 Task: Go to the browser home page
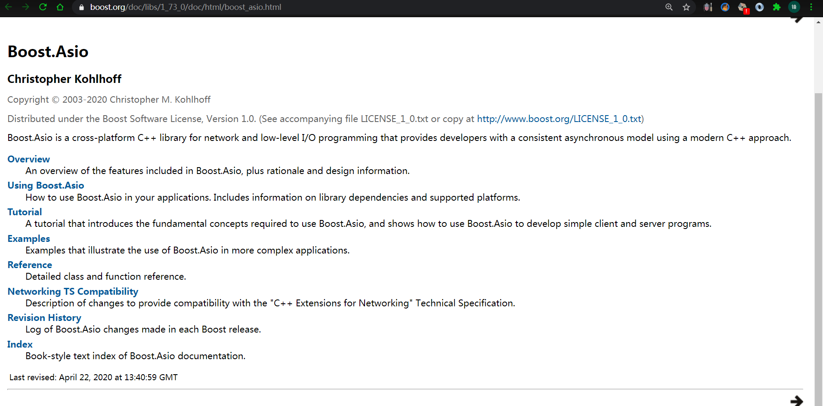pos(60,7)
